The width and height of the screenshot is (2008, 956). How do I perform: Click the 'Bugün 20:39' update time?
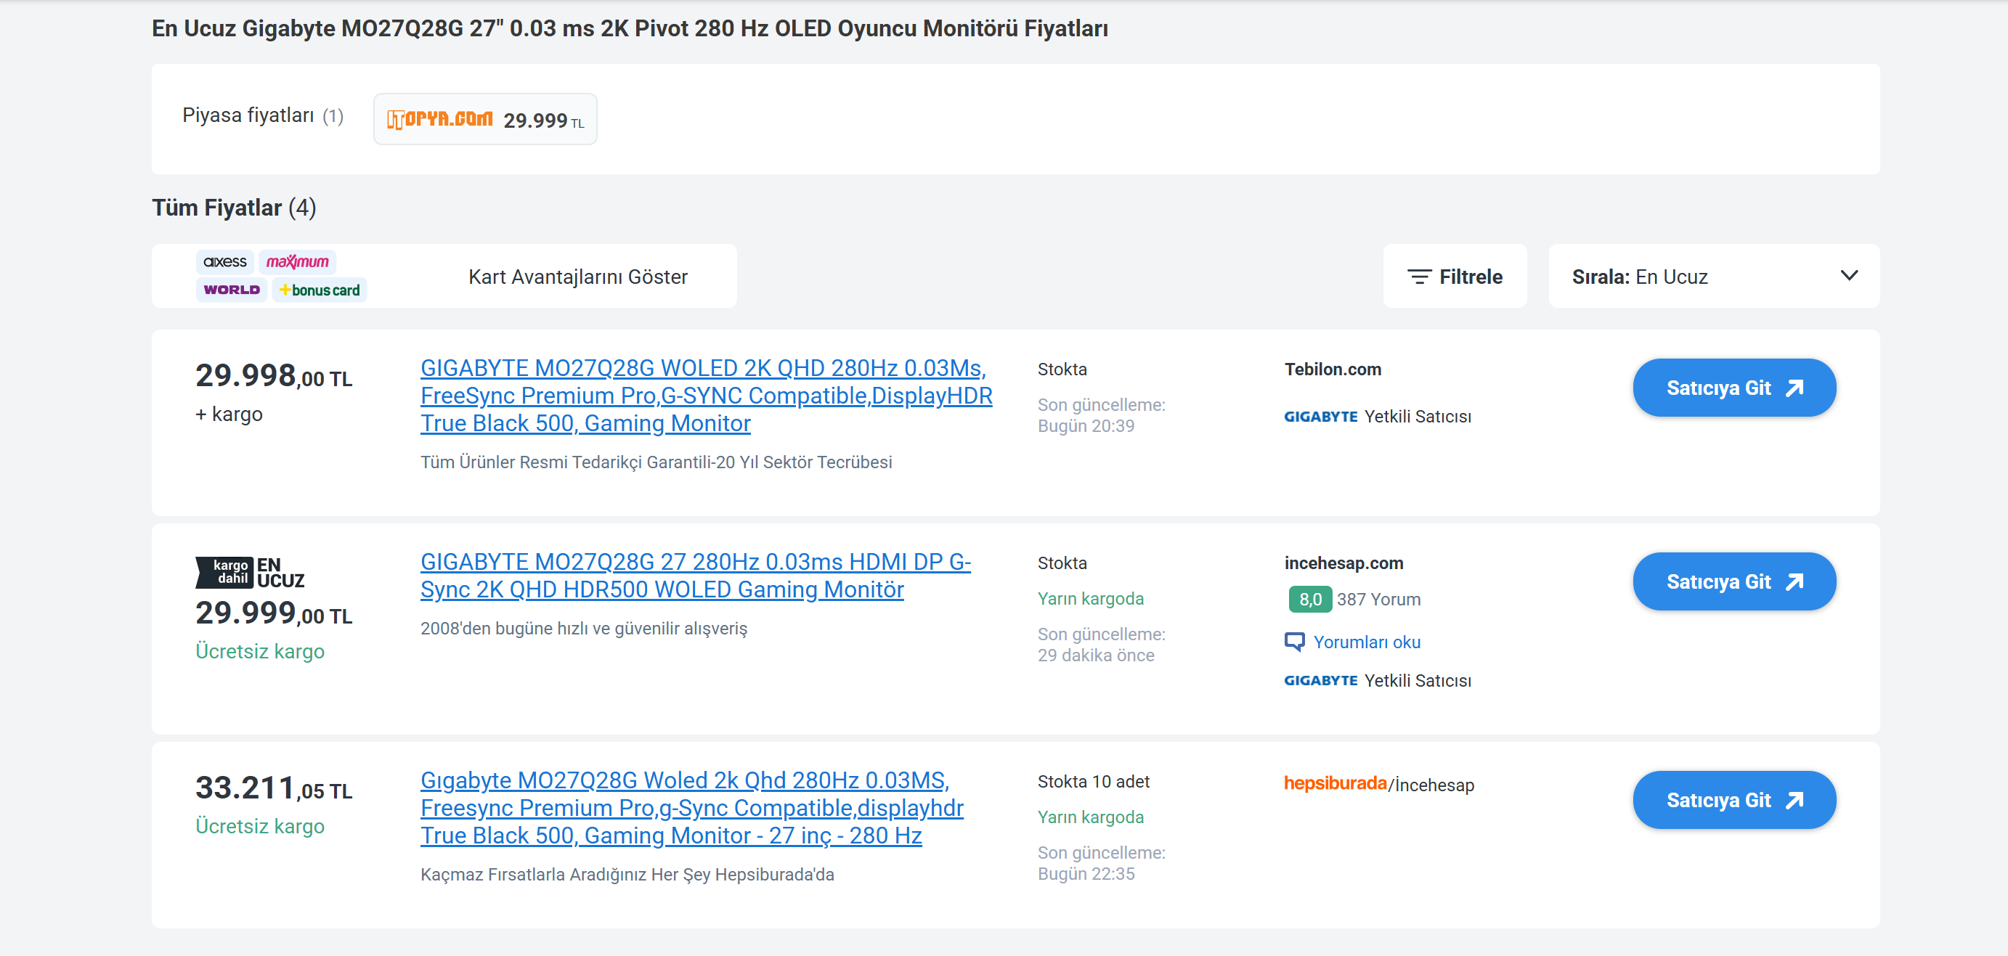point(1086,426)
